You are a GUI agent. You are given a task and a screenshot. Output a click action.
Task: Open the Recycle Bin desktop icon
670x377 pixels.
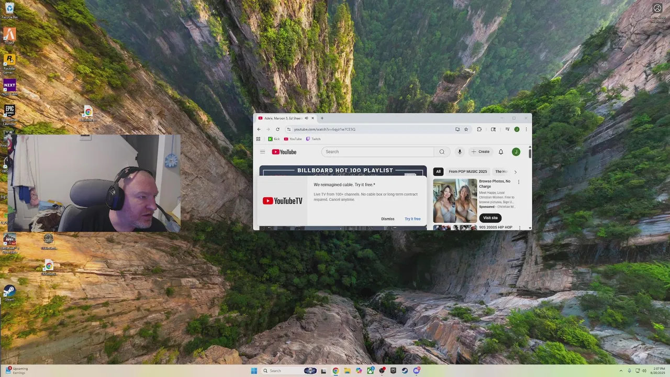pyautogui.click(x=9, y=10)
